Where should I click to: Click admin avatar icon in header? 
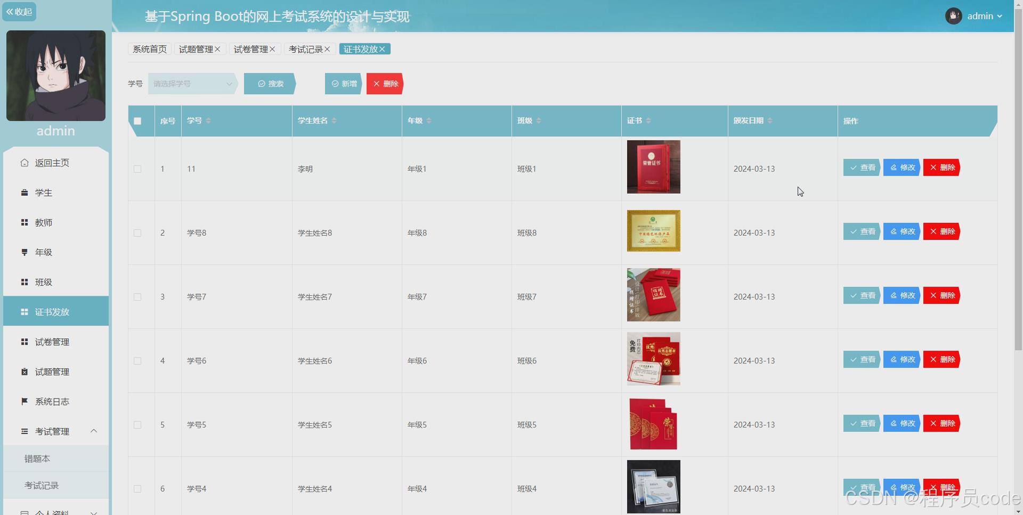pyautogui.click(x=953, y=16)
